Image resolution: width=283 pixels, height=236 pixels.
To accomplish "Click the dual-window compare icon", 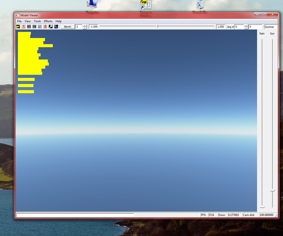I will [x=57, y=27].
